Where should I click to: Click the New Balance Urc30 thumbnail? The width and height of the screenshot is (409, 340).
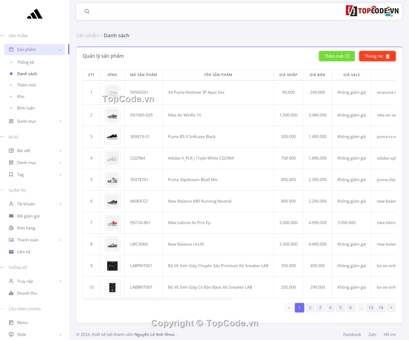(112, 244)
